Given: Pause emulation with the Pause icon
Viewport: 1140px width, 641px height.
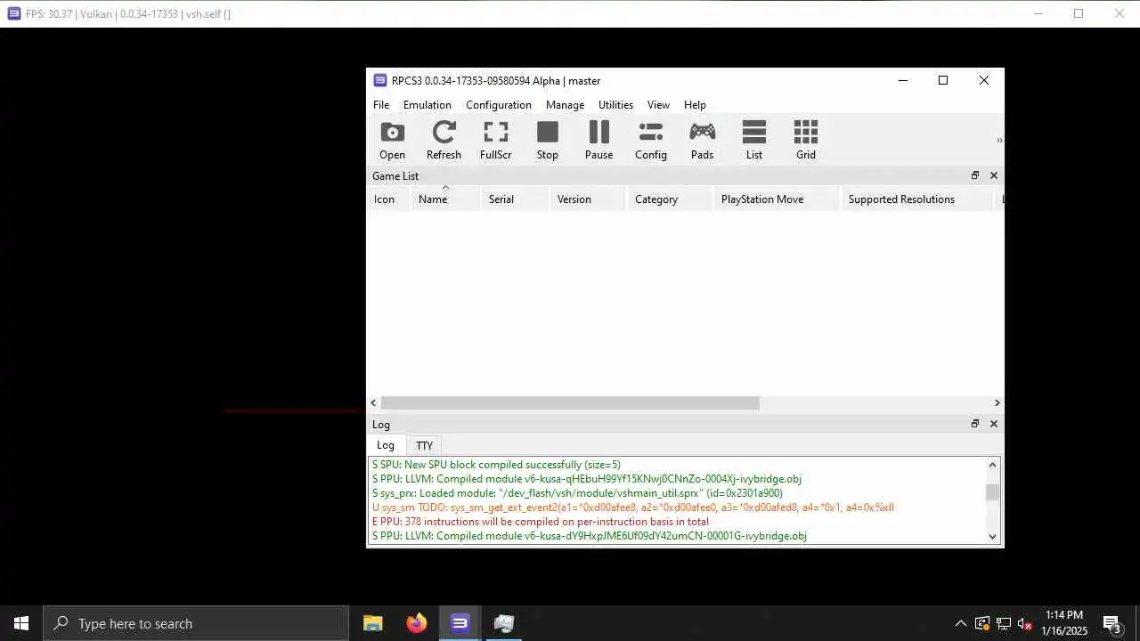Looking at the screenshot, I should pos(598,141).
